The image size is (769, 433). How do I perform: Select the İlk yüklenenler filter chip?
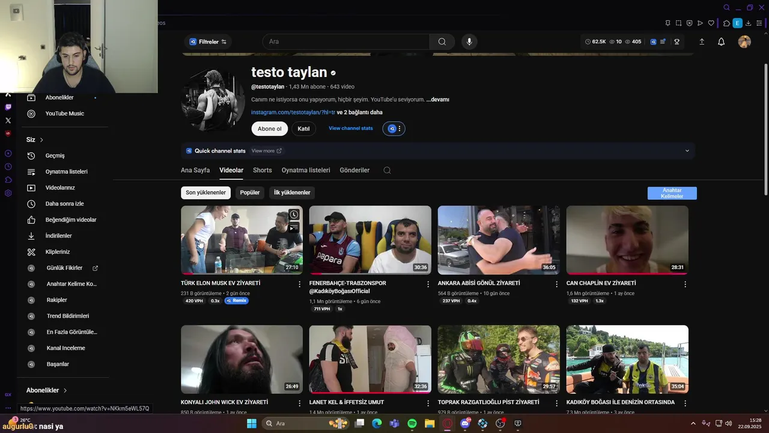click(292, 192)
